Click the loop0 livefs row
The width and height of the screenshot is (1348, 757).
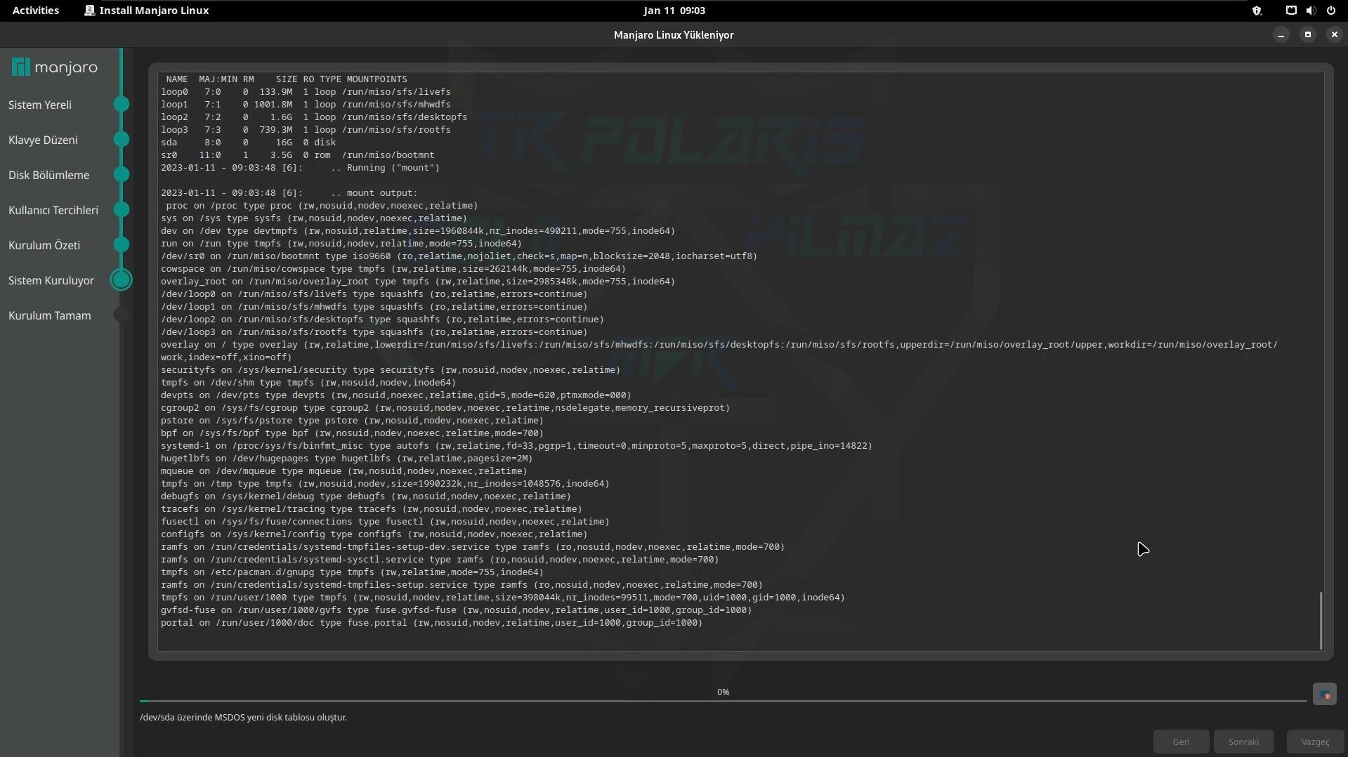point(306,92)
